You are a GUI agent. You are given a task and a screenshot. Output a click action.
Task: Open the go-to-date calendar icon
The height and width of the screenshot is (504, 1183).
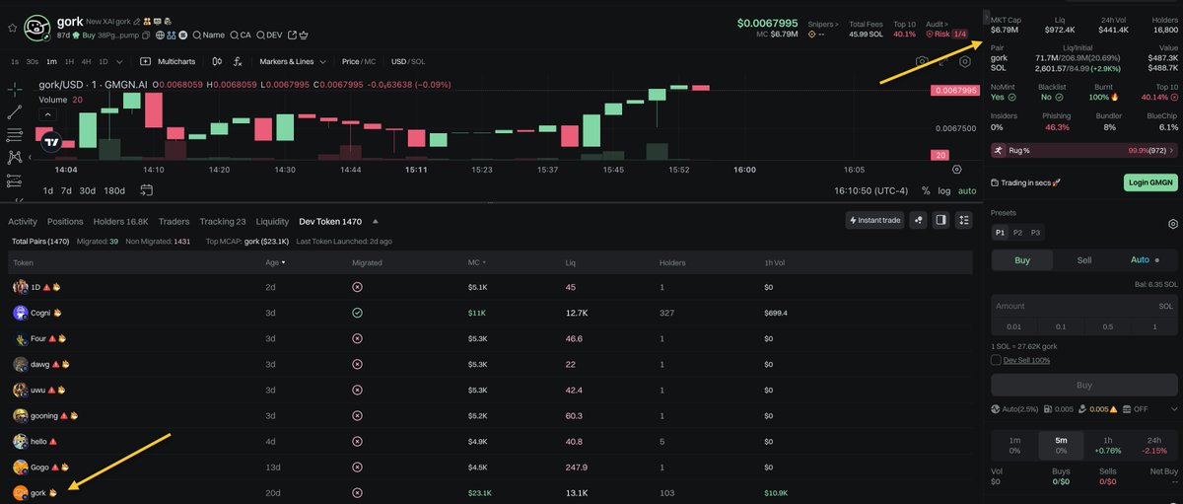[147, 189]
